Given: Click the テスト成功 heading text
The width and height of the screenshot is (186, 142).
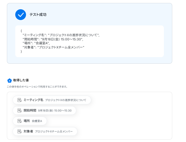Looking at the screenshot, I should [x=38, y=15].
